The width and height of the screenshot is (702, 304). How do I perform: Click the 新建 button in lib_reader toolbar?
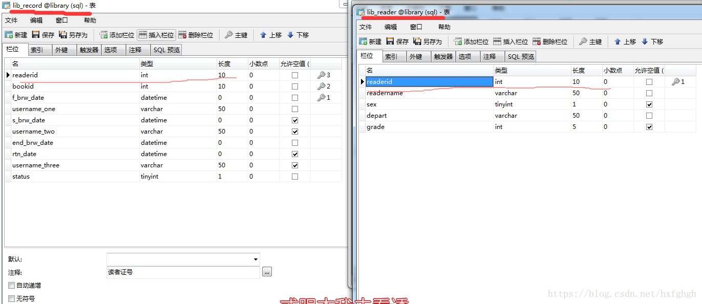[370, 41]
